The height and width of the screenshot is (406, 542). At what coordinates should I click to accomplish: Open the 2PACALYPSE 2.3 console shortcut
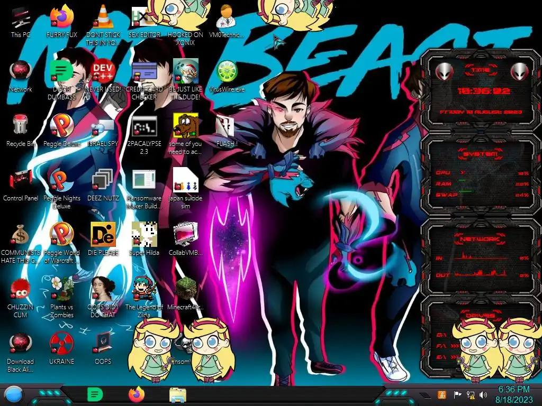144,135
